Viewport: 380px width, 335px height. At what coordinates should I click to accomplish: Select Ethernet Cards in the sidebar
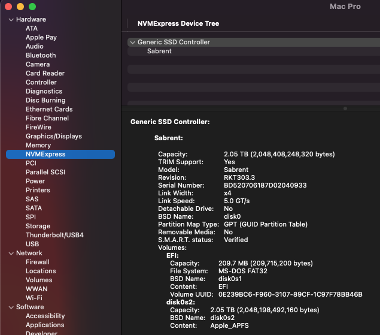pyautogui.click(x=49, y=109)
